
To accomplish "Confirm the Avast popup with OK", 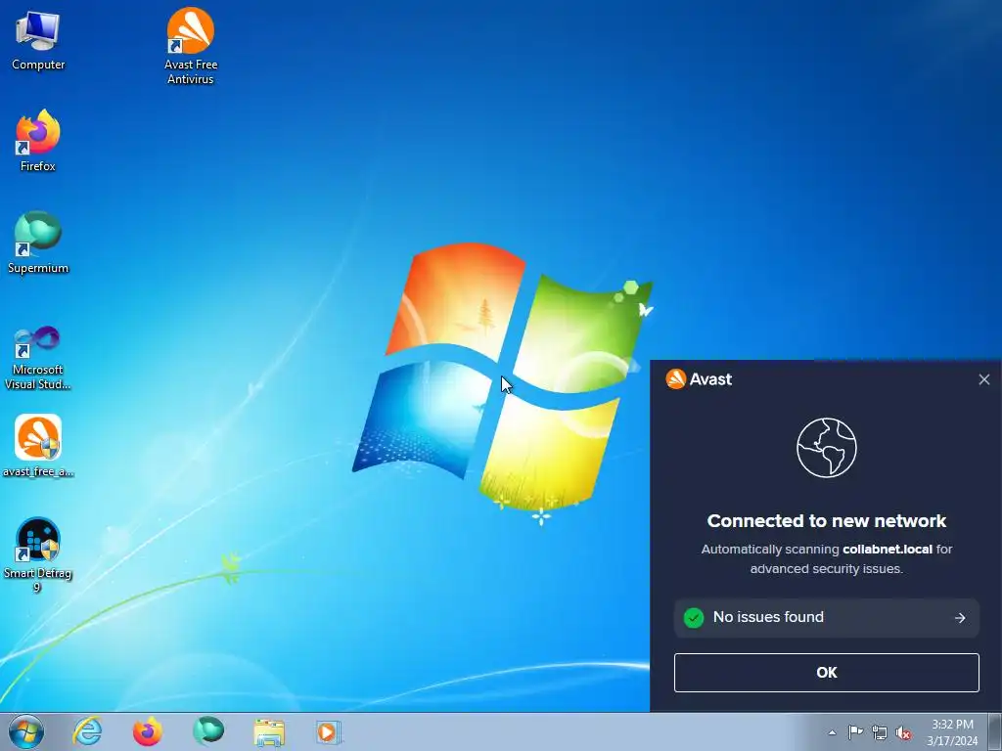I will pyautogui.click(x=826, y=673).
